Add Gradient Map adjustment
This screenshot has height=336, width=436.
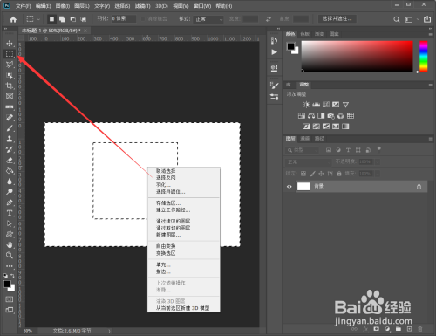pyautogui.click(x=345, y=127)
